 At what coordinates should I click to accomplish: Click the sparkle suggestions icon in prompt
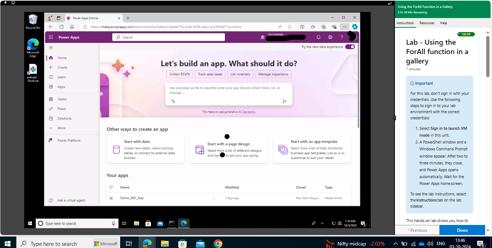(x=173, y=101)
